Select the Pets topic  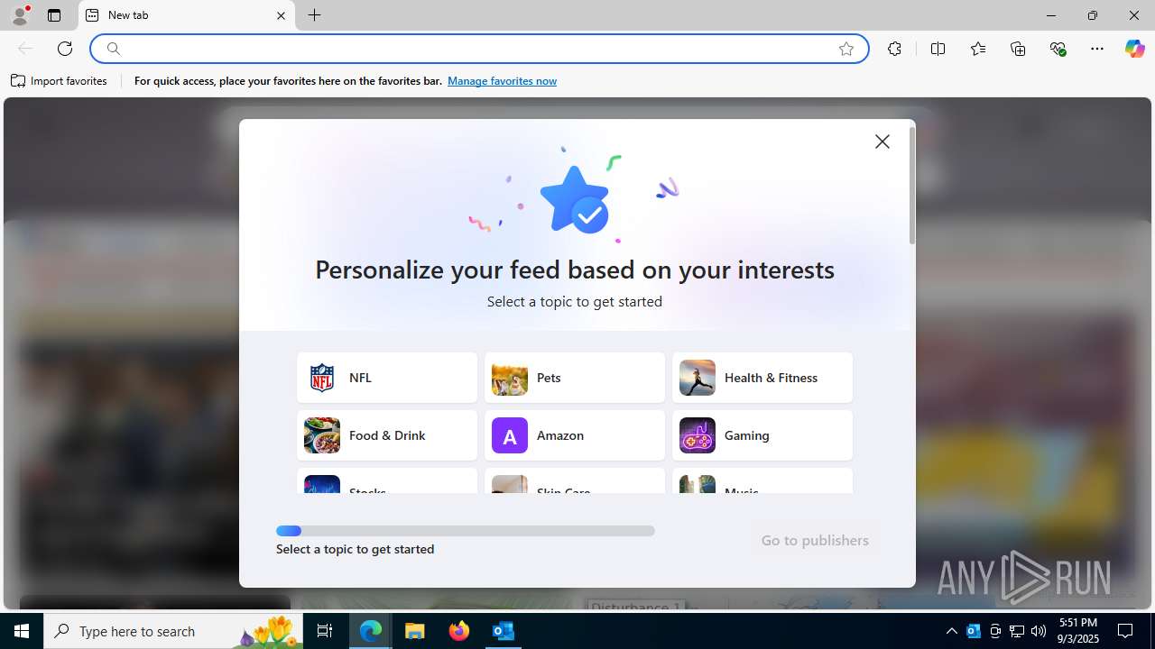(575, 378)
